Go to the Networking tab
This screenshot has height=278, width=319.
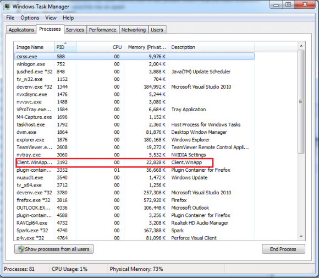(134, 30)
